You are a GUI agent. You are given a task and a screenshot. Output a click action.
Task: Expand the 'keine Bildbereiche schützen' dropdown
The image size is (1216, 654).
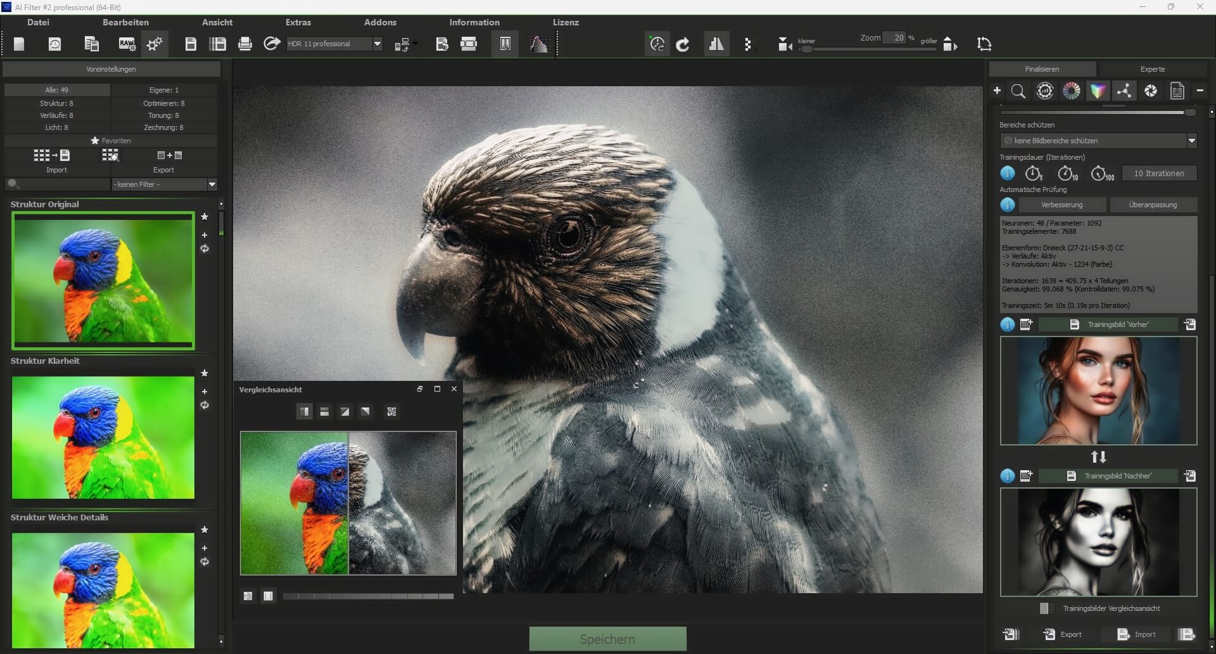[x=1191, y=141]
